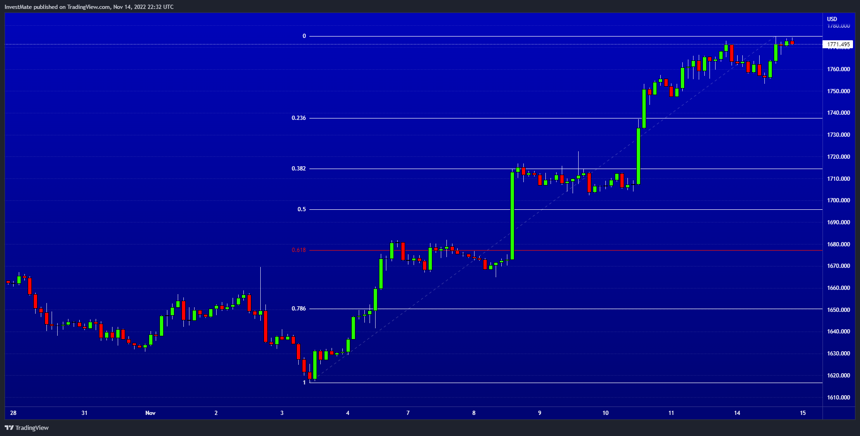Select the Fibonacci 0.236 level label

click(x=299, y=118)
